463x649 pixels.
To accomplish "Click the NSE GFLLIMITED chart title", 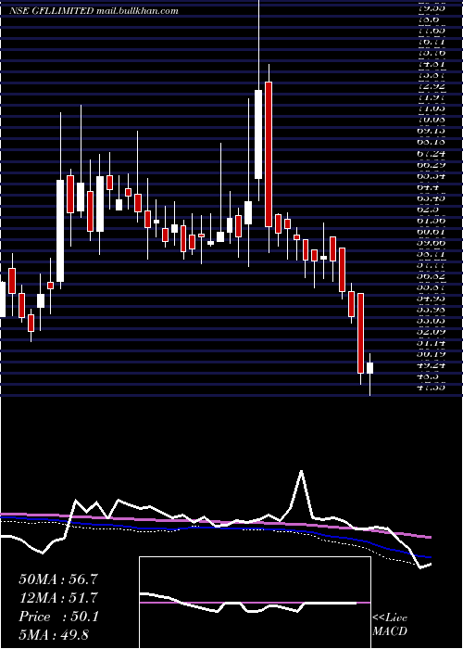I will (94, 11).
